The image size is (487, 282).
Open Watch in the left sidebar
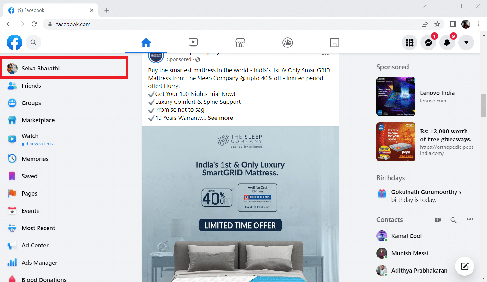point(30,136)
